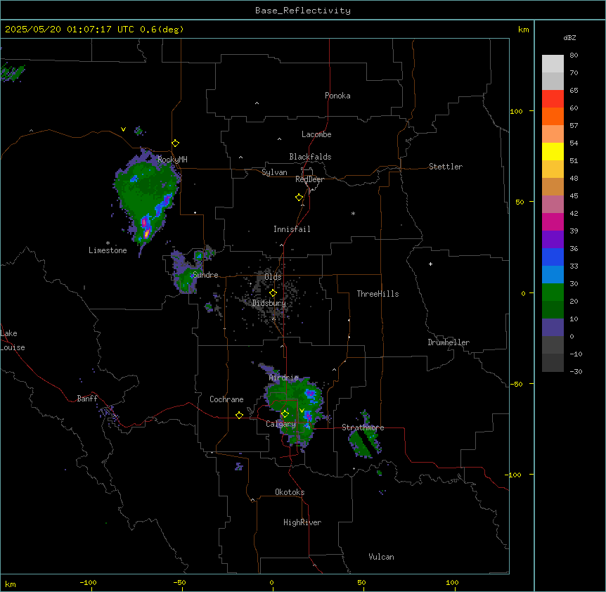
Task: Click the HighRiver label
Action: (x=302, y=522)
